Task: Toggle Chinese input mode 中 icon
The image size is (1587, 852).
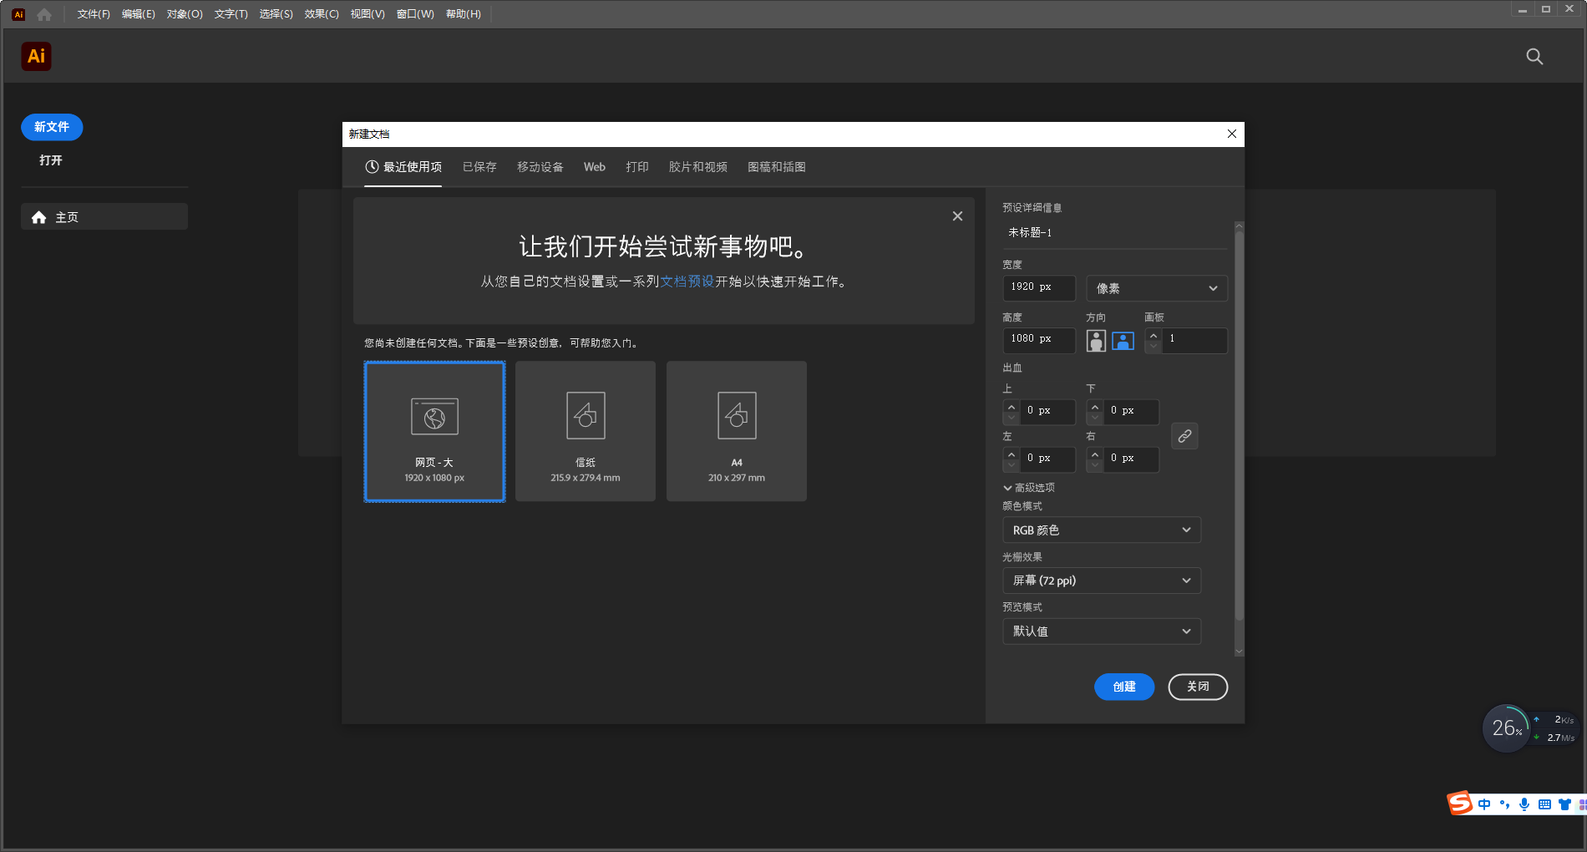Action: click(1484, 804)
